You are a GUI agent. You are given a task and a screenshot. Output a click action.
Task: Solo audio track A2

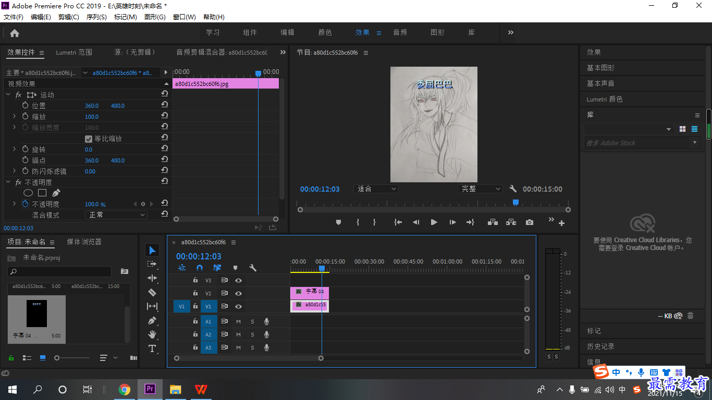252,334
